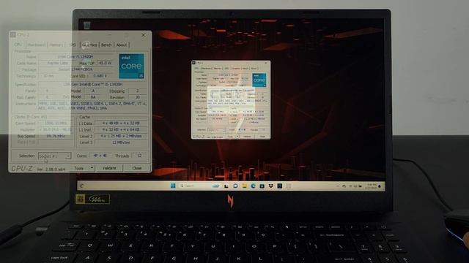The image size is (469, 263).
Task: Click the notification bell in system tray
Action: (380, 186)
